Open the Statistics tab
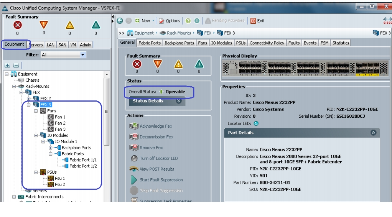This screenshot has height=217, width=392. (x=341, y=43)
